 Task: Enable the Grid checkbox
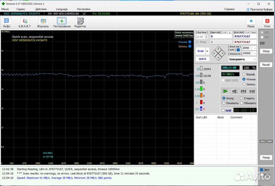point(223,110)
